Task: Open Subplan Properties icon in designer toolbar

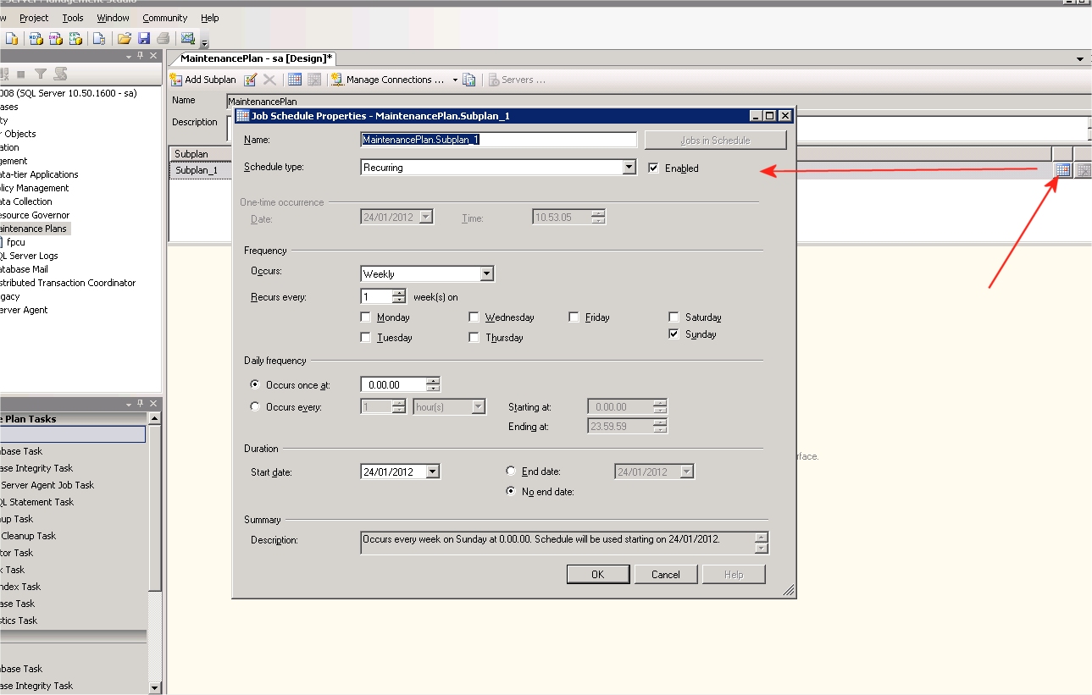Action: point(251,80)
